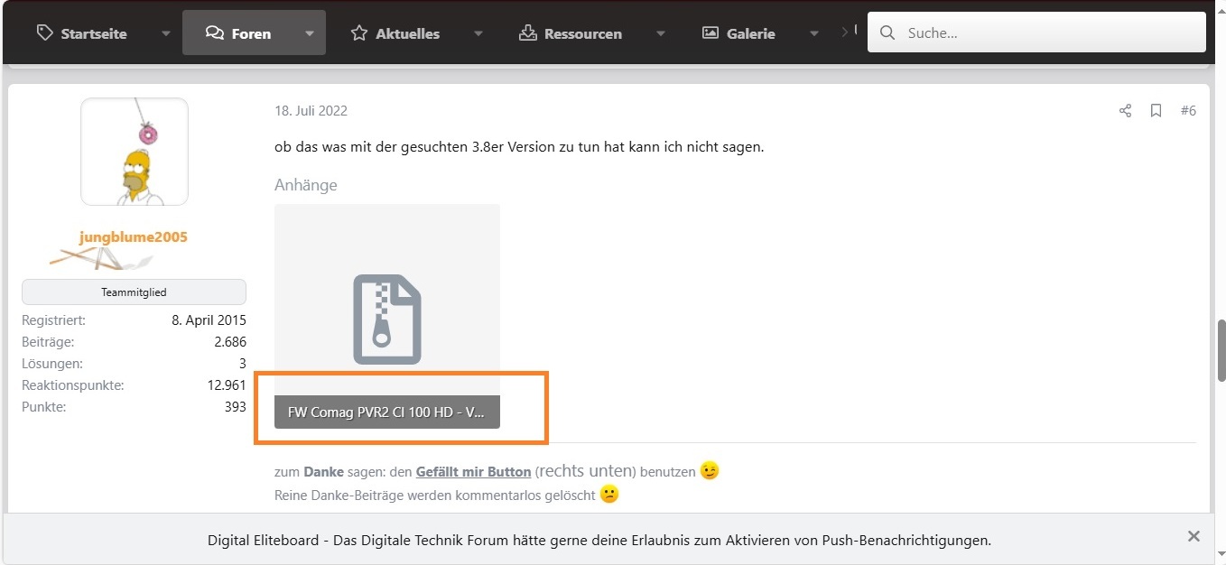Click the Aktuelles star icon
Viewport: 1226px width, 565px height.
(x=359, y=32)
